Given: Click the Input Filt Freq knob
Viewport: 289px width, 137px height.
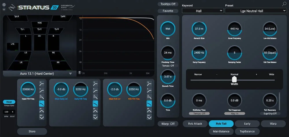Looking at the screenshot, I should click(28, 89).
